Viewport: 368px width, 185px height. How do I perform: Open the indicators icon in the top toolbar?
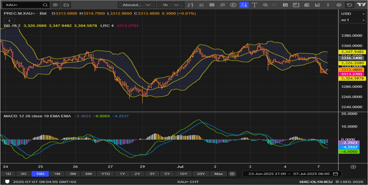tap(201, 5)
